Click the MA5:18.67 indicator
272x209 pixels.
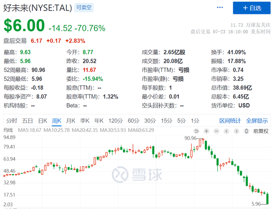tap(29, 130)
